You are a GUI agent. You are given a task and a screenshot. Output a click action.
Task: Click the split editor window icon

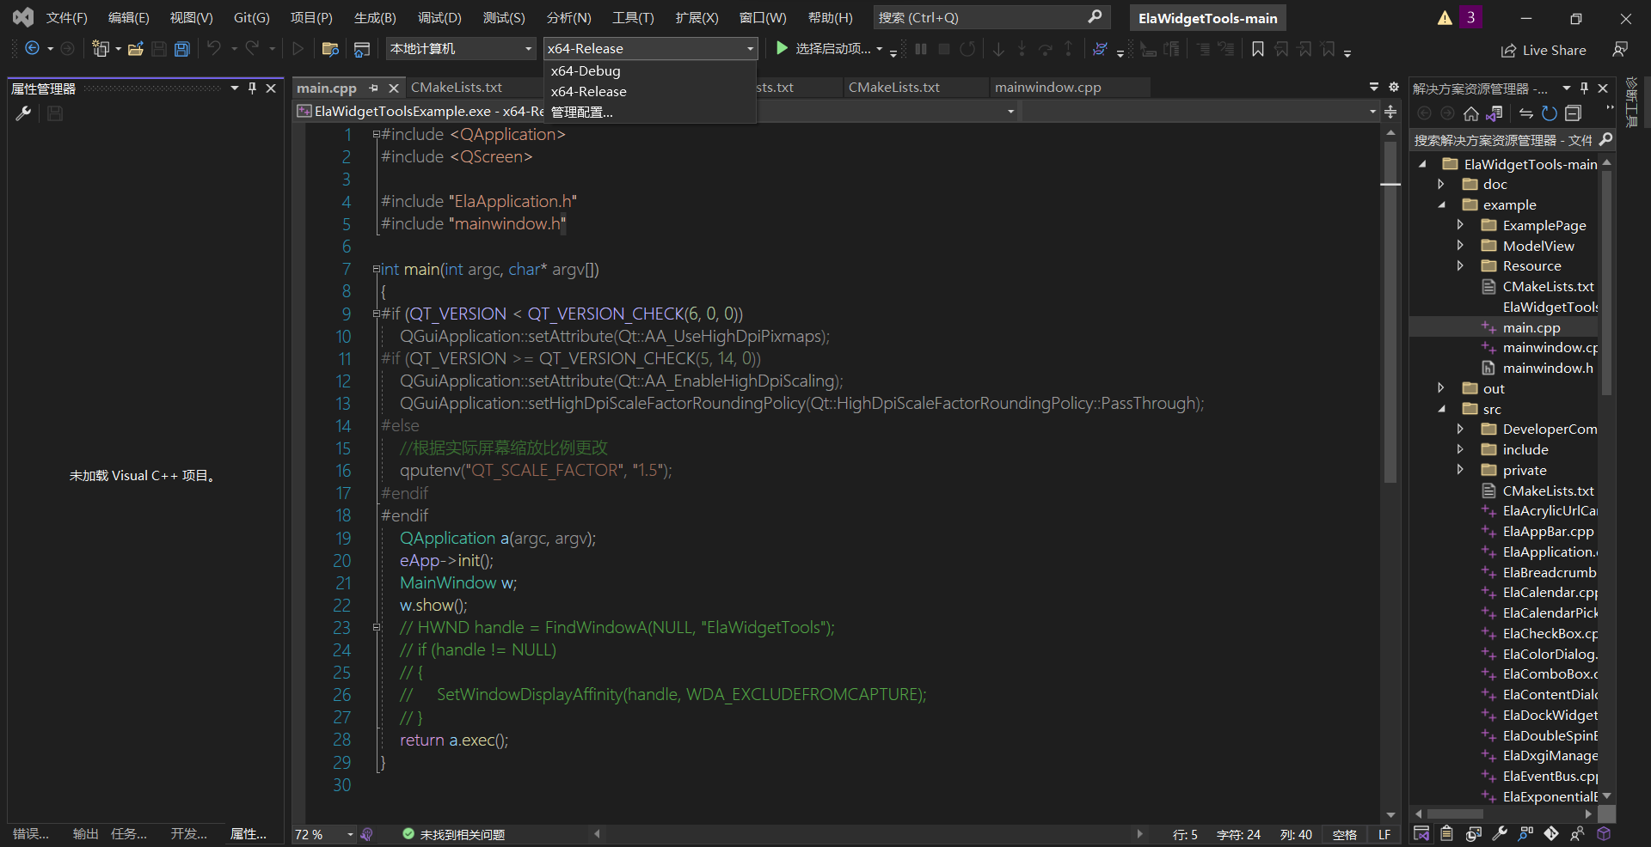pyautogui.click(x=1390, y=112)
